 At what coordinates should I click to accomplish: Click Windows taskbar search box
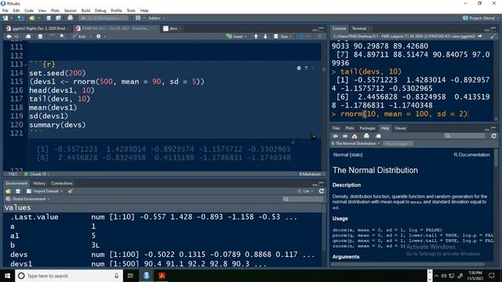[x=69, y=276]
